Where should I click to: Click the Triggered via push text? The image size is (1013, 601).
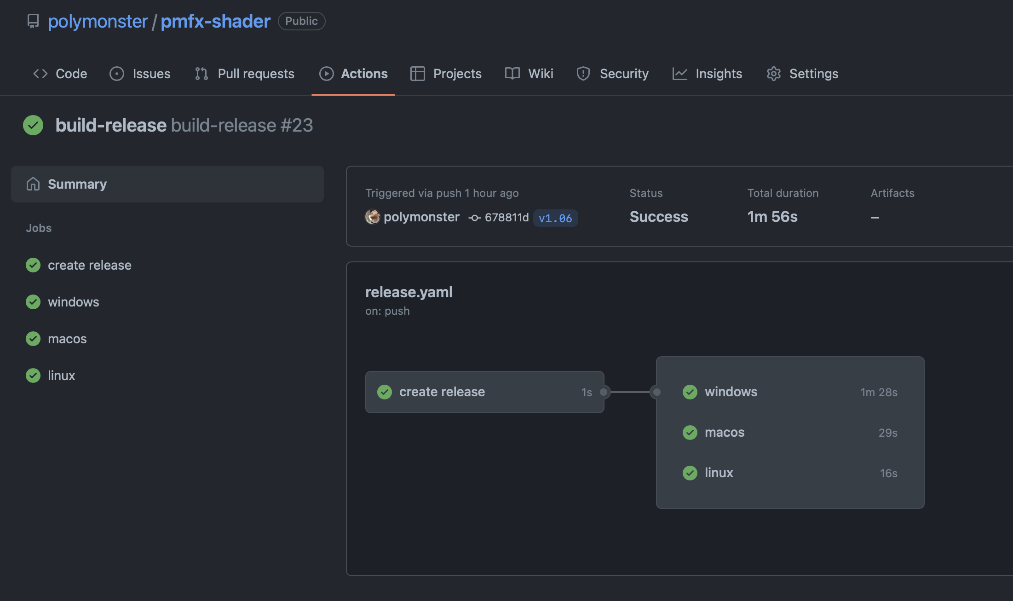click(442, 193)
